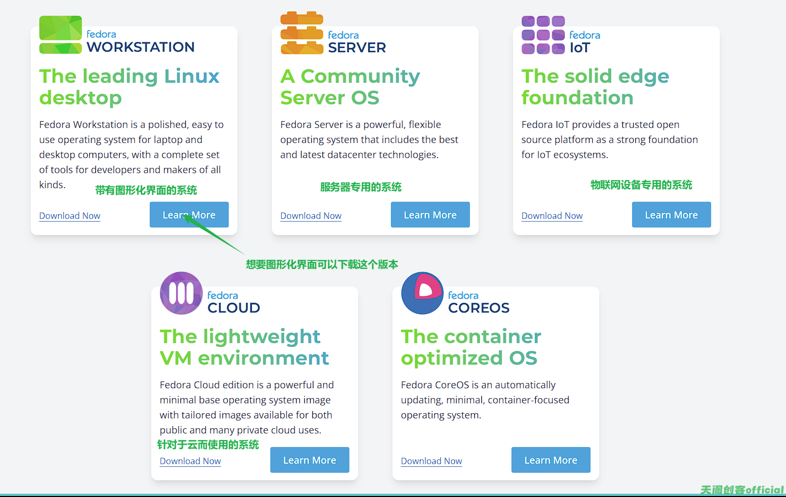
Task: Click the Fedora IoT description paragraph
Action: [609, 139]
